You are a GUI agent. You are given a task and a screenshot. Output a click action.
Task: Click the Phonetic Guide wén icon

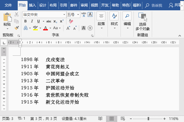[84, 14]
